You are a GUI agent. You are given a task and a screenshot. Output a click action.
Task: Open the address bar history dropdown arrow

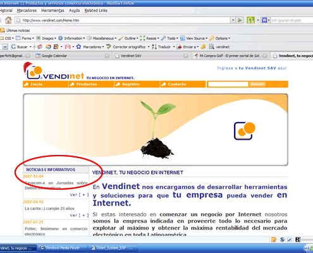point(233,20)
